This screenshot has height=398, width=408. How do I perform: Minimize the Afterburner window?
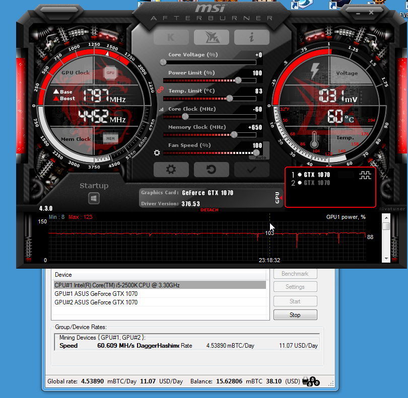tap(358, 13)
